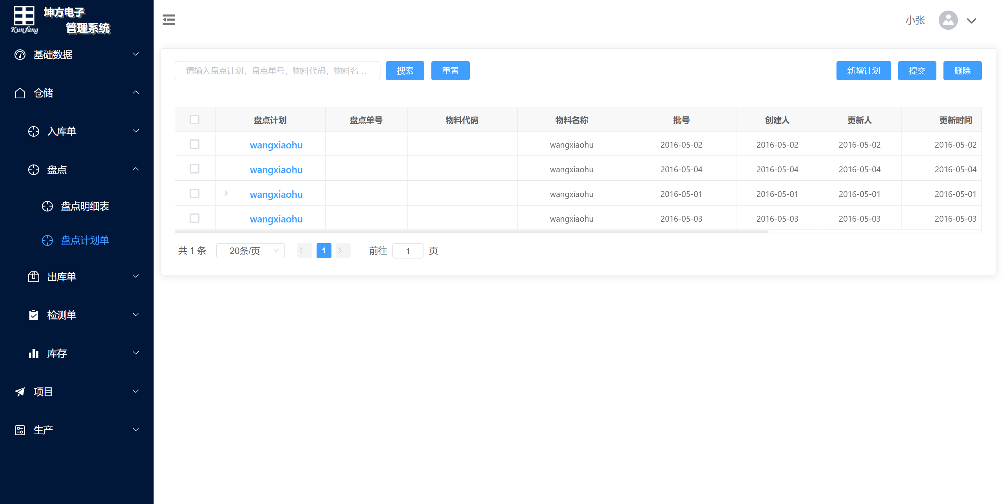Expand the 项目 menu chevron
1003x504 pixels.
tap(136, 391)
